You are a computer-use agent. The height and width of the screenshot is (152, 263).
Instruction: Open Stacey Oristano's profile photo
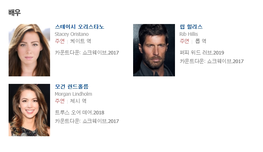point(29,50)
